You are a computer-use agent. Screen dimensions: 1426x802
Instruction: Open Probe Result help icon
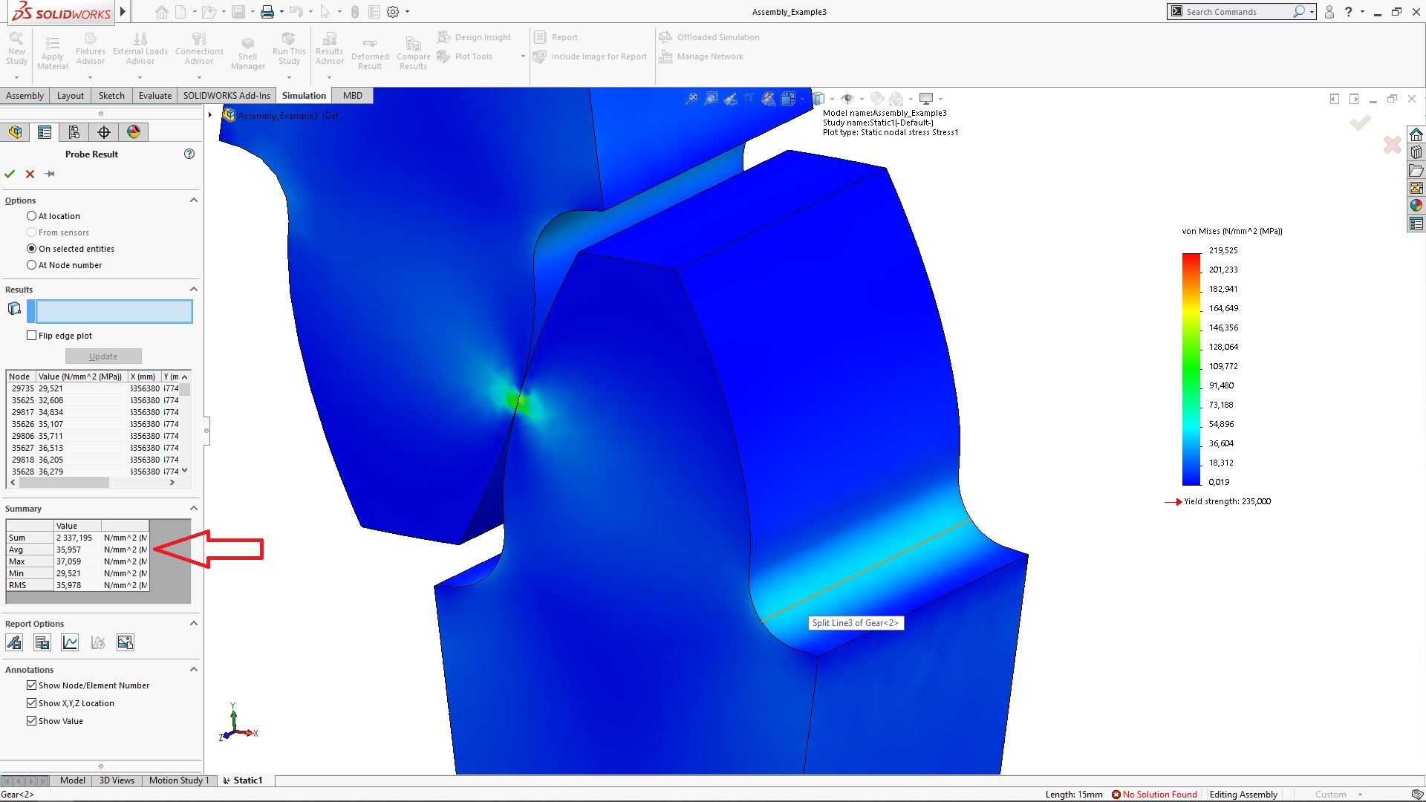pyautogui.click(x=189, y=154)
